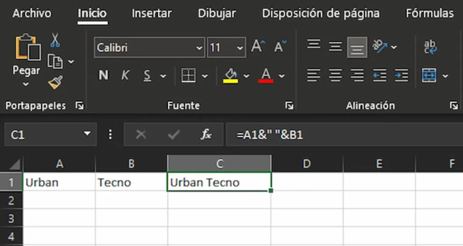Toggle Bold (N) formatting
The image size is (463, 246).
click(104, 75)
